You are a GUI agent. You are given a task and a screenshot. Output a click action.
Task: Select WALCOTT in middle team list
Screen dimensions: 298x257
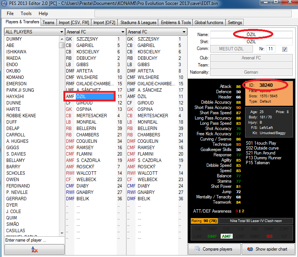(86, 173)
